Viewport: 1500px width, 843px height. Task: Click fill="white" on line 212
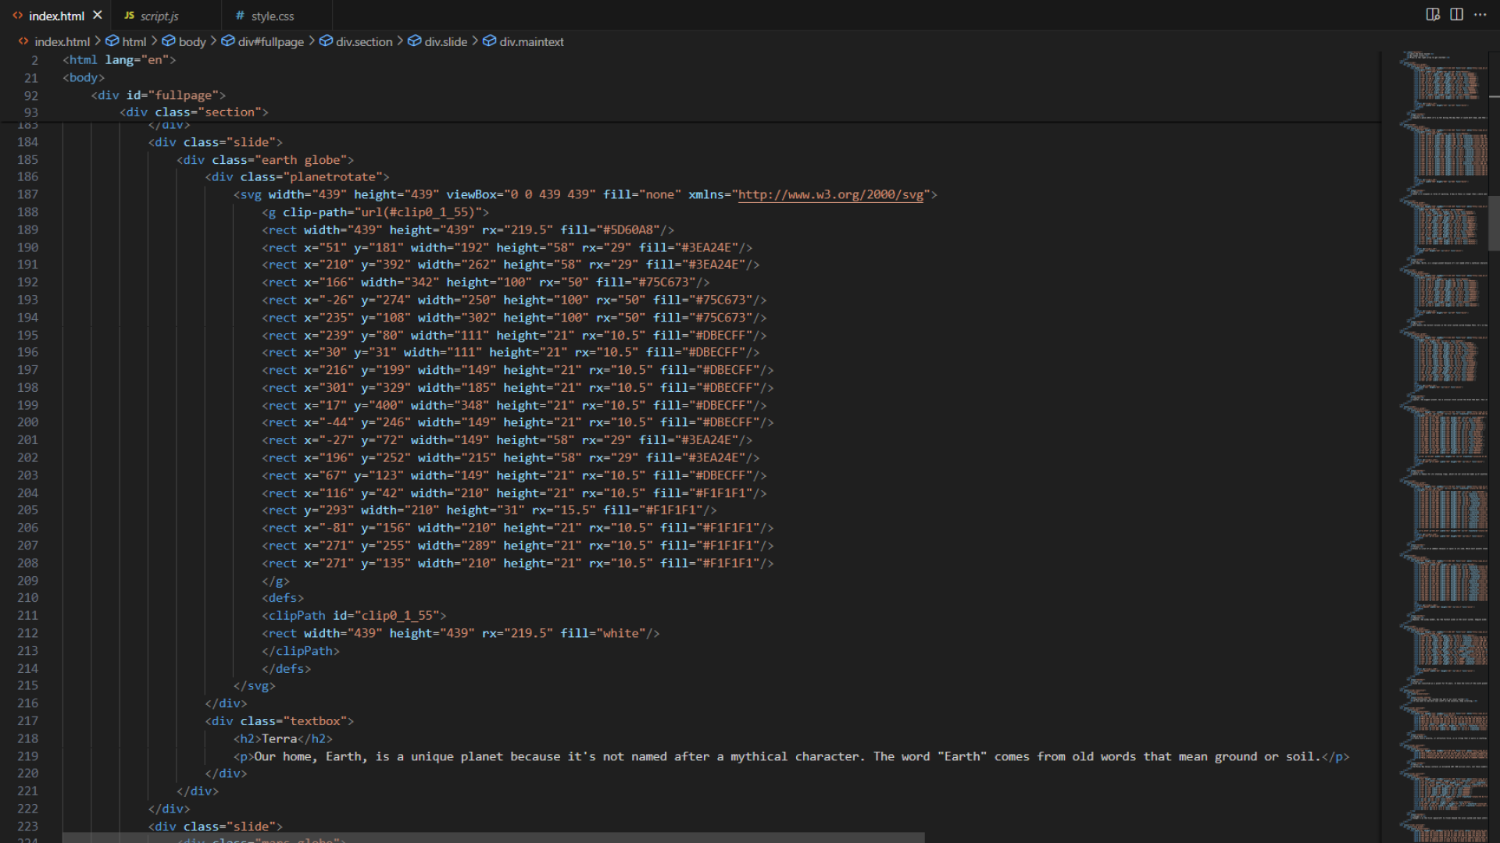[602, 634]
